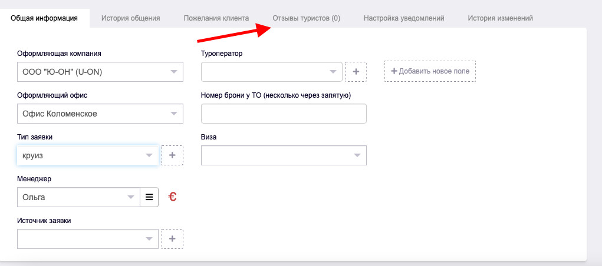Click the plus icon next to Источник заявки
The image size is (602, 266).
(x=172, y=239)
